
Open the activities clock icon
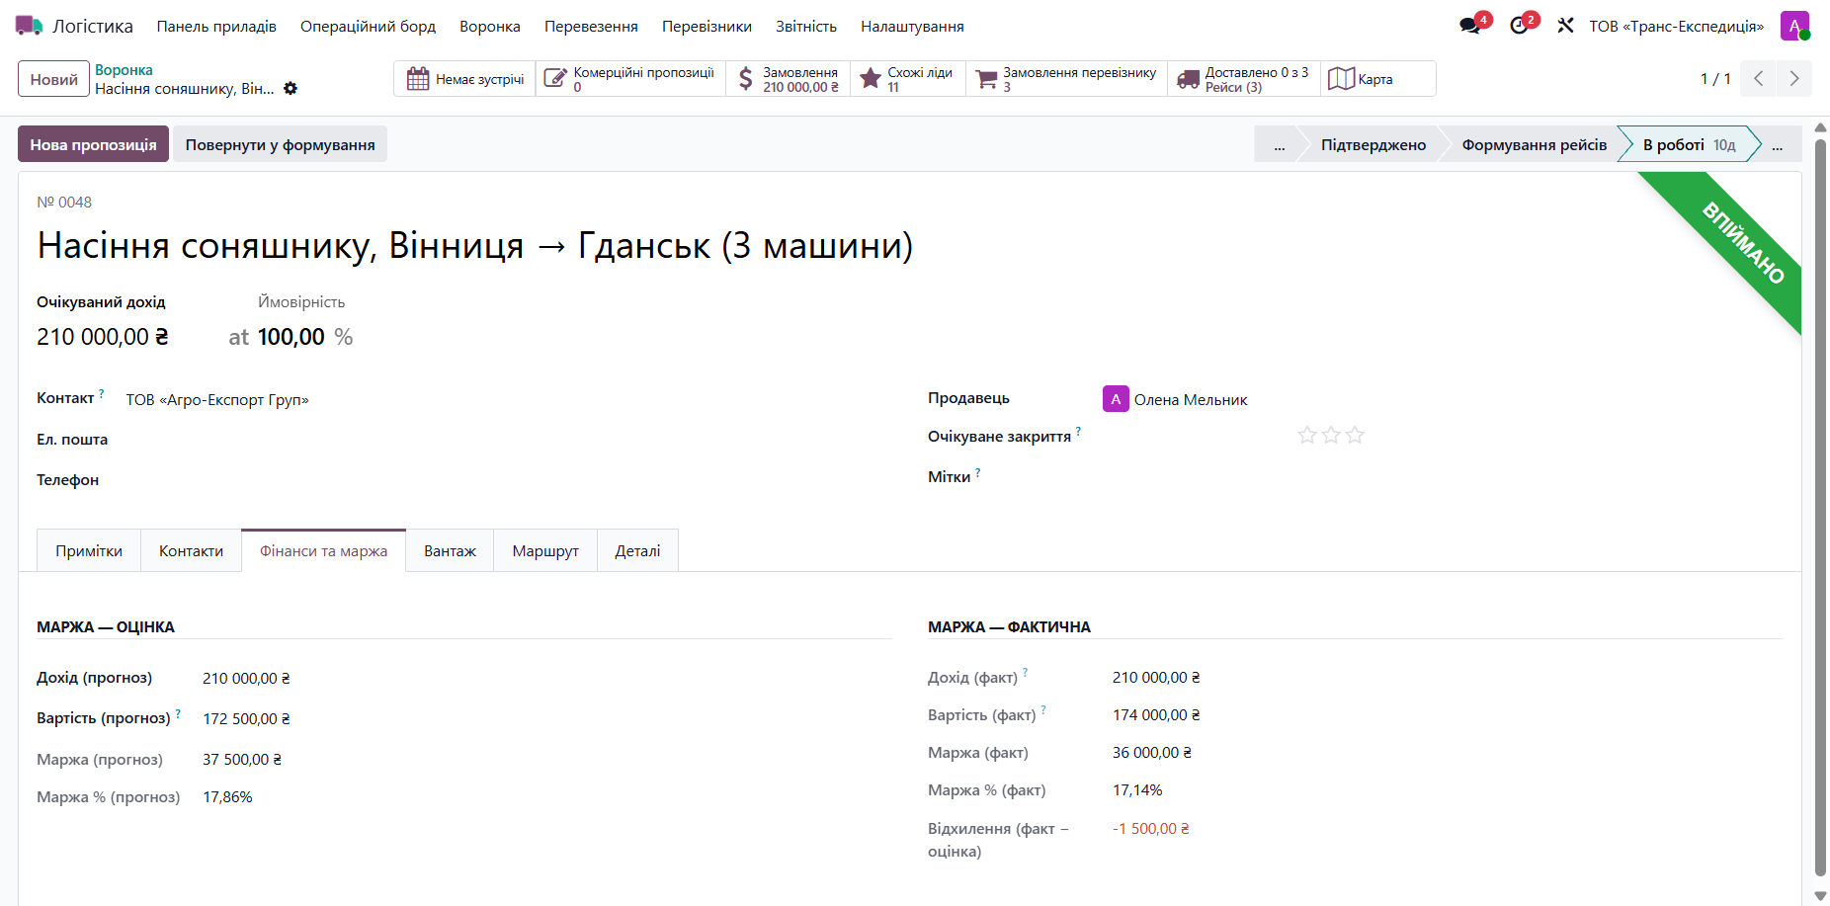(1520, 26)
